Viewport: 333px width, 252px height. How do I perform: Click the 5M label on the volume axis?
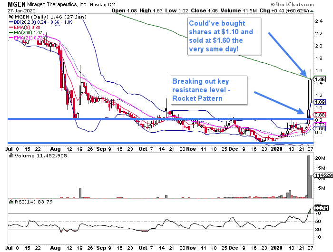pos(322,188)
